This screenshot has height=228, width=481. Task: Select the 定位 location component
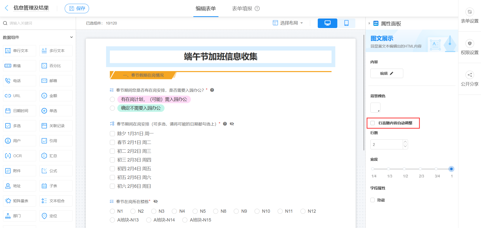tap(56, 216)
